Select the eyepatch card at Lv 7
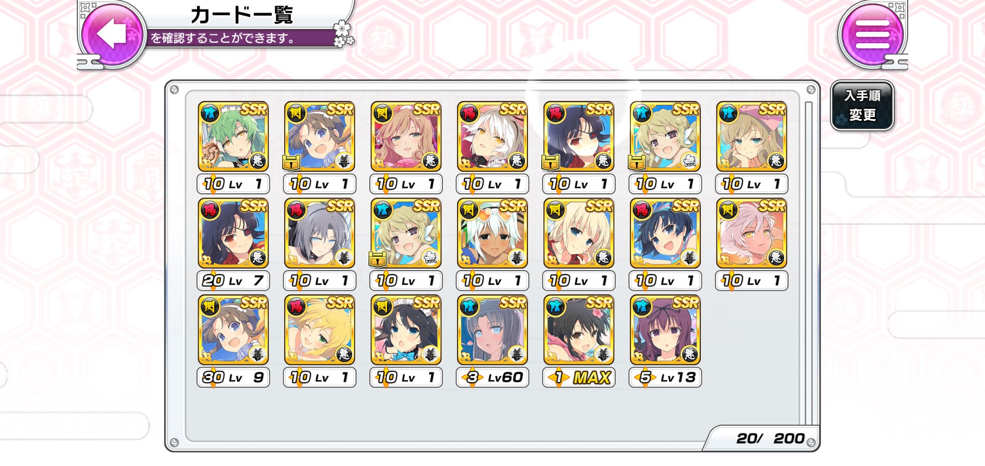 pyautogui.click(x=233, y=233)
